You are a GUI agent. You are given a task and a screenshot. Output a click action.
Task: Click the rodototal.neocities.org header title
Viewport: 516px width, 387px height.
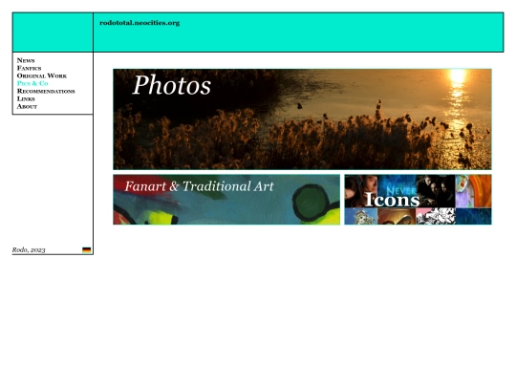(x=140, y=23)
